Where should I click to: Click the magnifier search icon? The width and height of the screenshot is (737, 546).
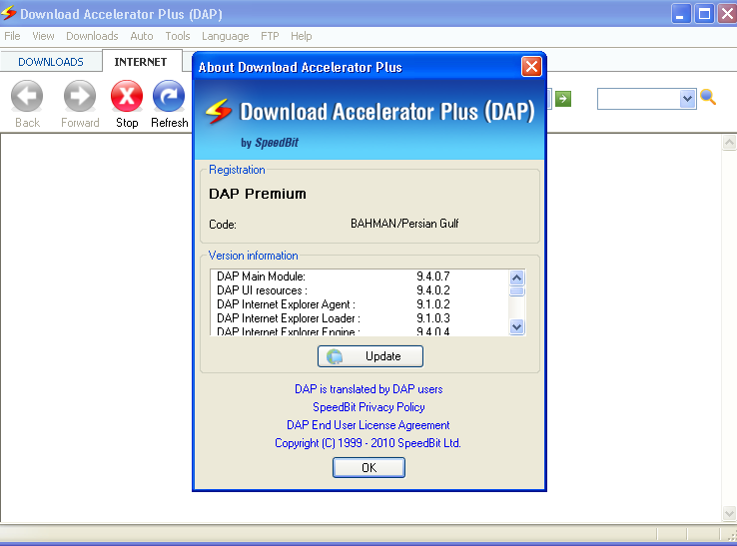click(x=708, y=97)
